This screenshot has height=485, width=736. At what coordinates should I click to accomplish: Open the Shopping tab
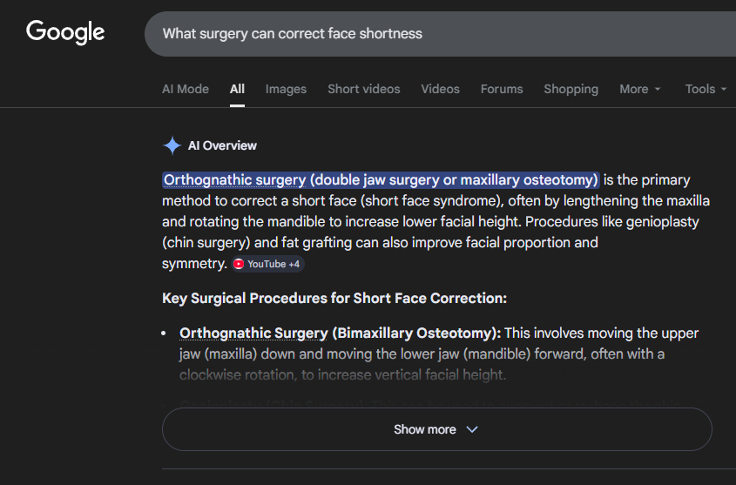[571, 89]
